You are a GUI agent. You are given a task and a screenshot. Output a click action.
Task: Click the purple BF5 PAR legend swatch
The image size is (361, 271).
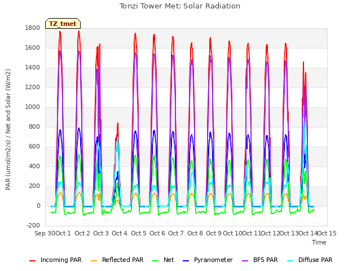pyautogui.click(x=245, y=261)
